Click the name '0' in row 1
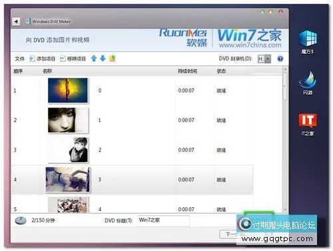 click(100, 90)
